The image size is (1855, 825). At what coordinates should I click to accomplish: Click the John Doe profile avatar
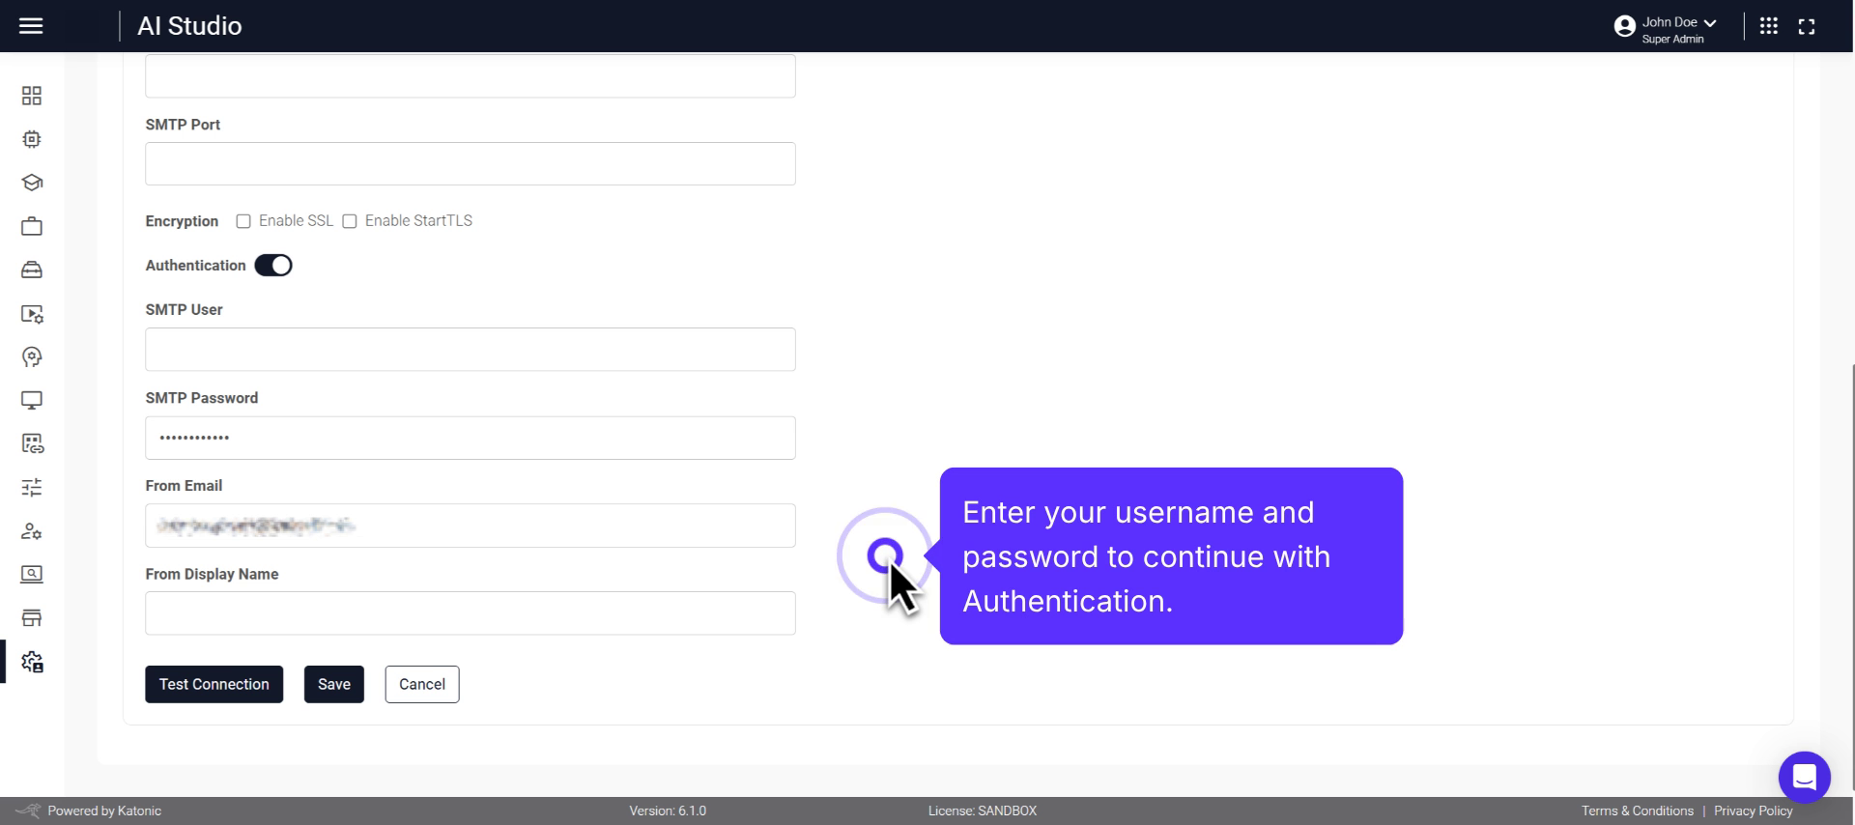pyautogui.click(x=1625, y=26)
